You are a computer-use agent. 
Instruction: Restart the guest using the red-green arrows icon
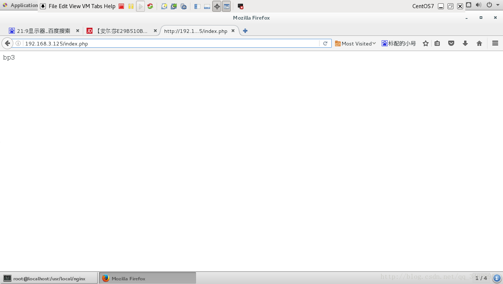tap(150, 6)
